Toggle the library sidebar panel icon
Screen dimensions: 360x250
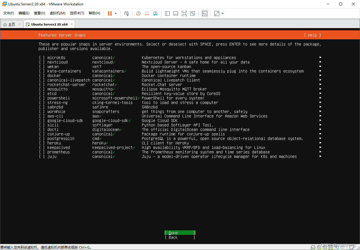167,13
